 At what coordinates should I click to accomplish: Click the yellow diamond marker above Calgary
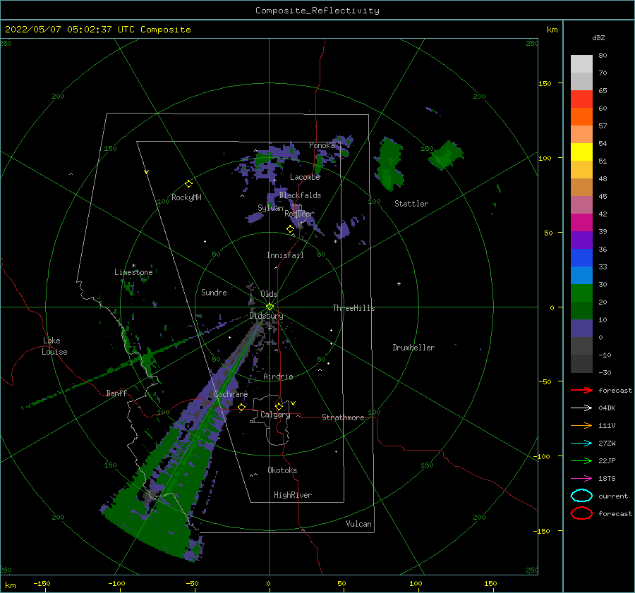[x=279, y=406]
